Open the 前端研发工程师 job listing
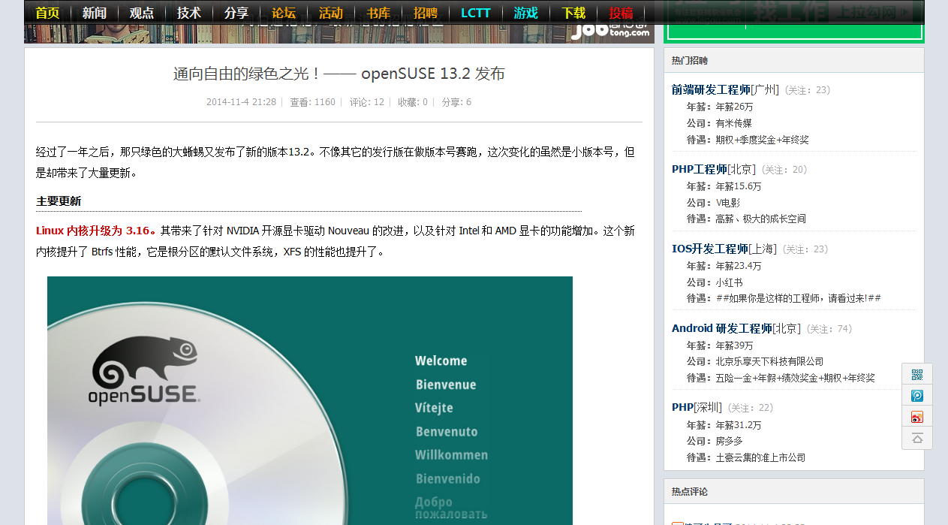Image resolution: width=948 pixels, height=525 pixels. coord(711,89)
